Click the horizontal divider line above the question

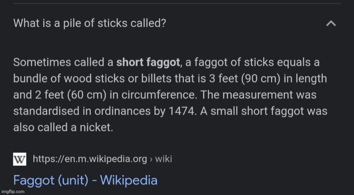177,4
